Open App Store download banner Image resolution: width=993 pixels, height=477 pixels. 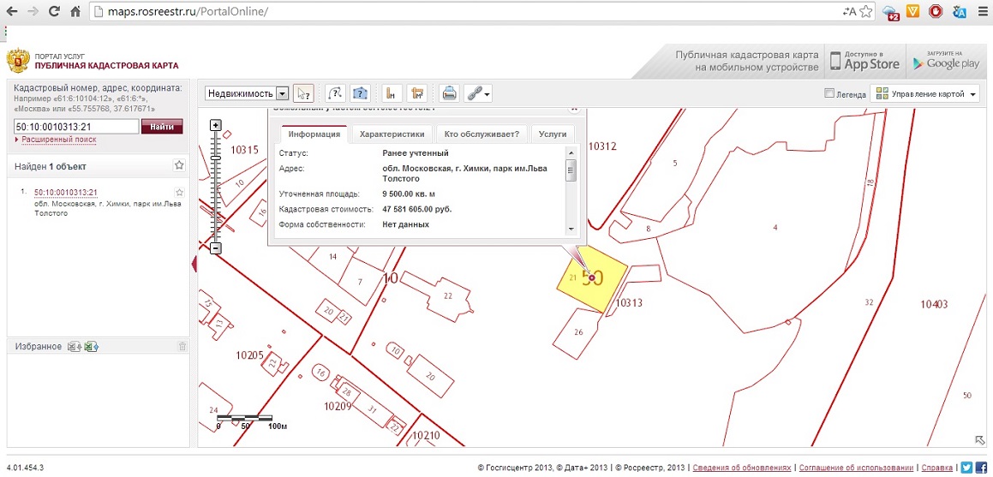[865, 61]
